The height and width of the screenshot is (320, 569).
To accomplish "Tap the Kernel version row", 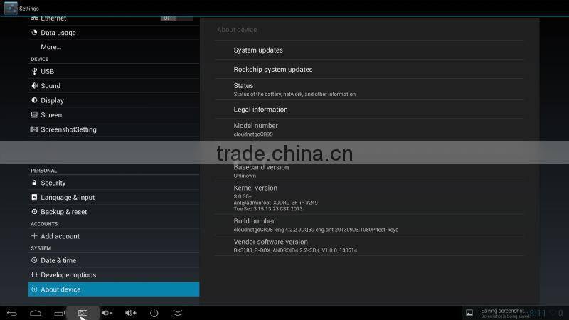I will click(369, 198).
